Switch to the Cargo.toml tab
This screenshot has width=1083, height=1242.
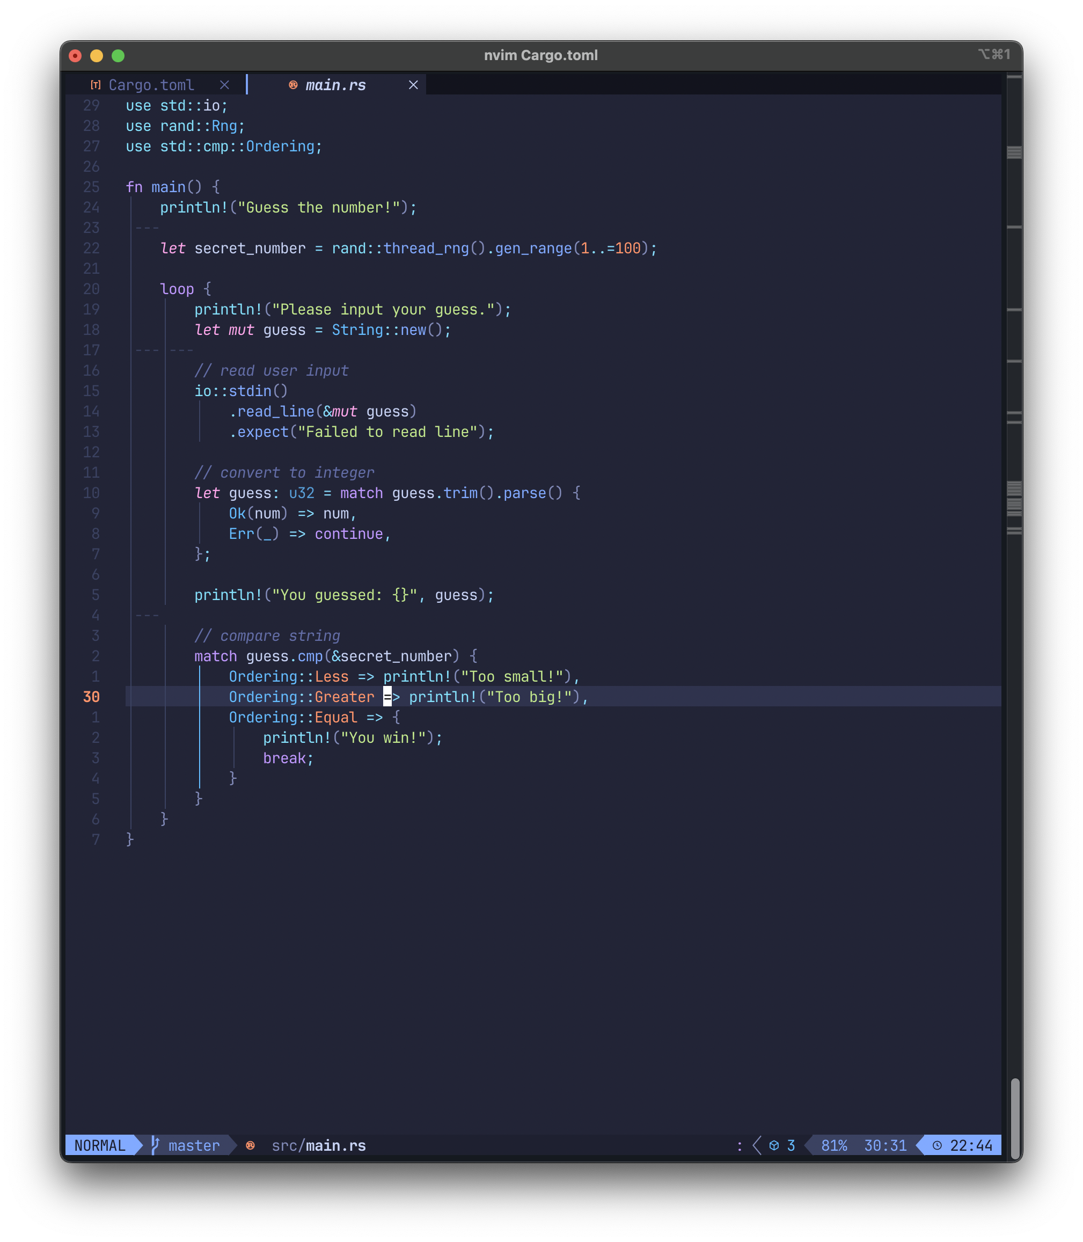(x=151, y=85)
